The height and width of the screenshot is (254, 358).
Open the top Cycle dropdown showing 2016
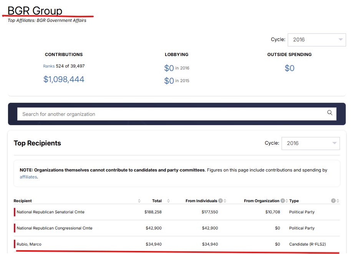point(317,39)
